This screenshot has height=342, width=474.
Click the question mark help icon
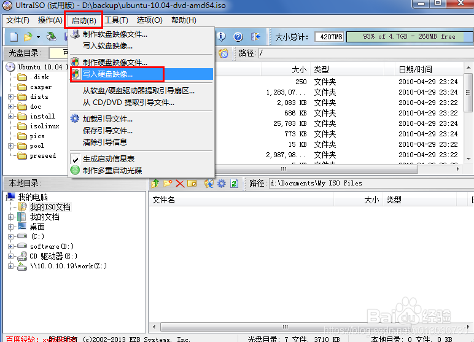[x=238, y=37]
